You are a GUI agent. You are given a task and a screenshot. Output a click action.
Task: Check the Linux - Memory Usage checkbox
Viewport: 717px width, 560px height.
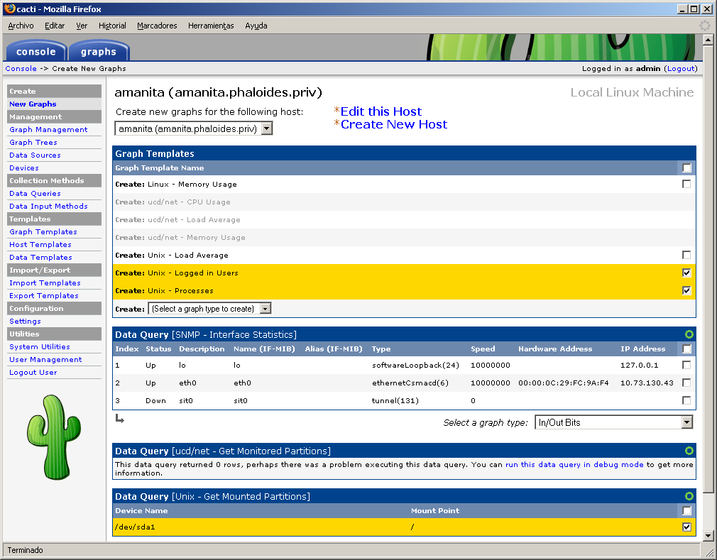click(686, 184)
